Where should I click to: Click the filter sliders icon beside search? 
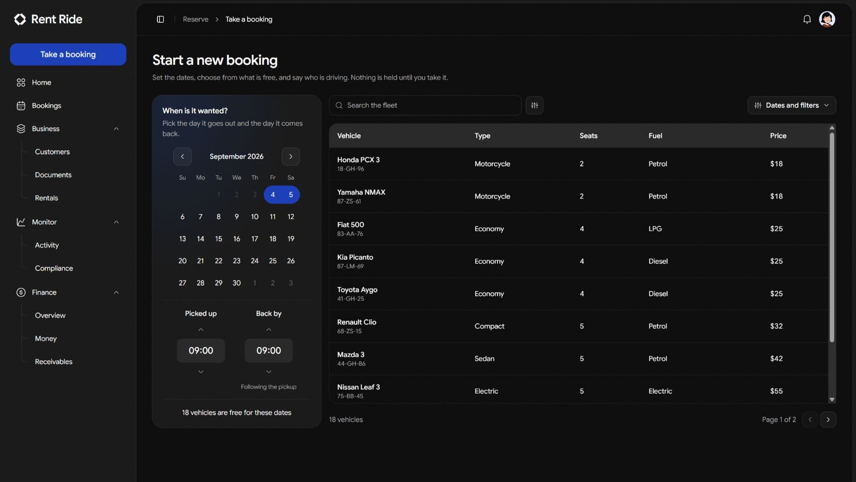coord(535,105)
